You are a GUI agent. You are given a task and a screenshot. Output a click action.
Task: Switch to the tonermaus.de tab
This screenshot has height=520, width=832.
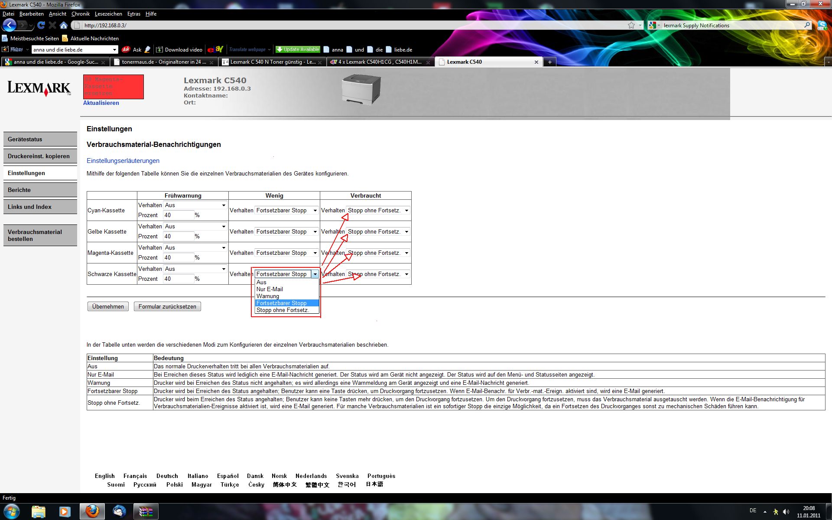[163, 62]
